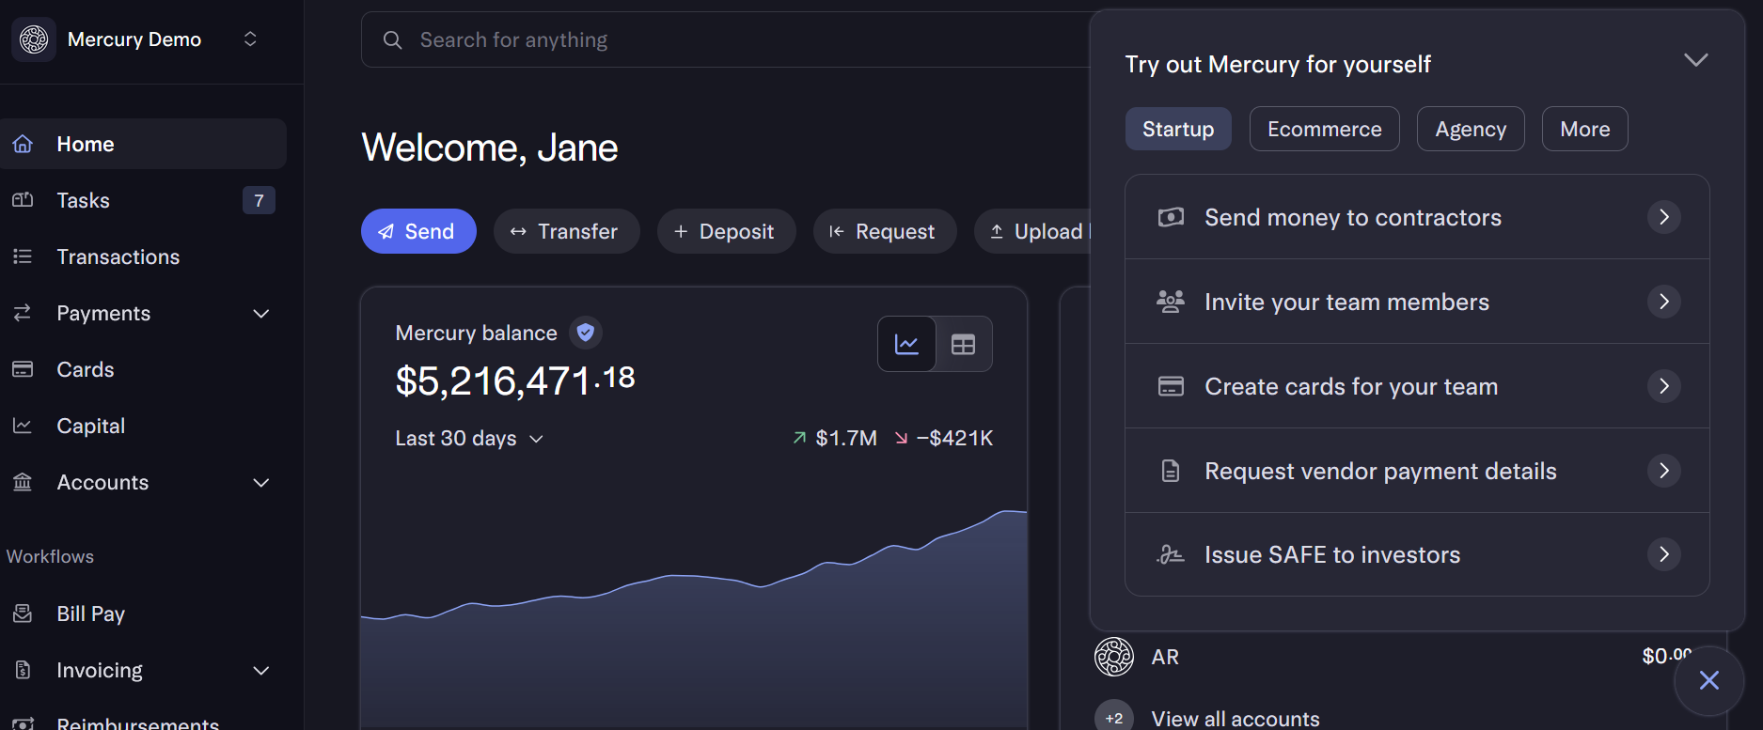The image size is (1763, 730).
Task: Click the arrow next to Issue SAFE to investors
Action: tap(1663, 554)
